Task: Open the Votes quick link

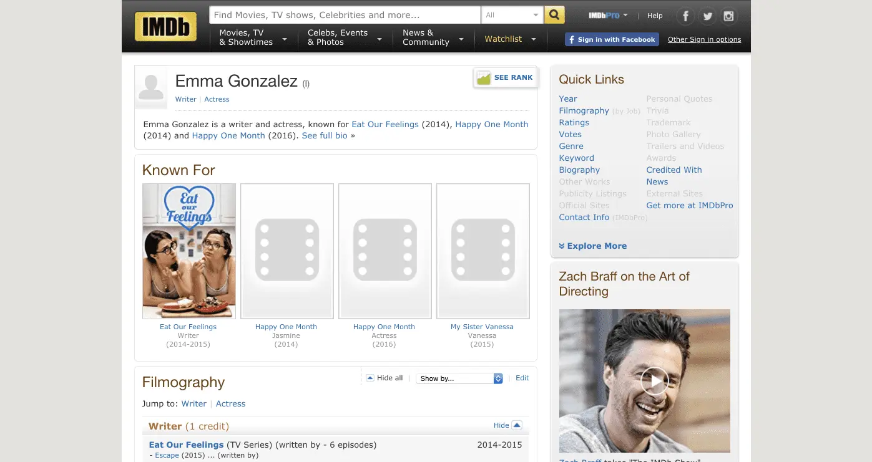Action: [571, 134]
